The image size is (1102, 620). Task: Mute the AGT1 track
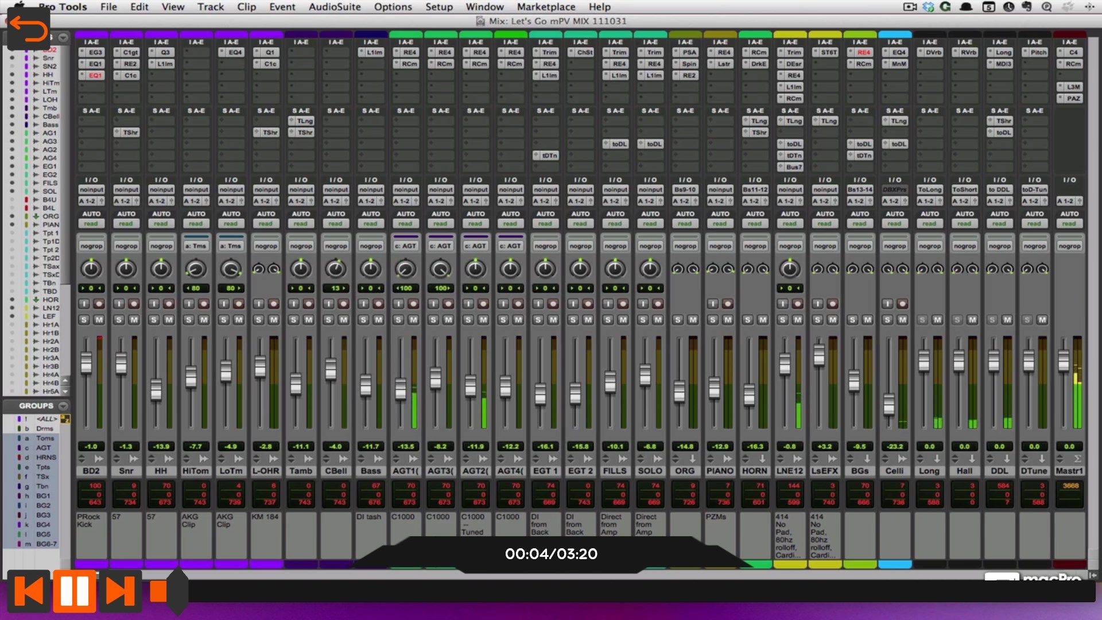(413, 320)
